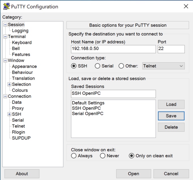Set close window on exit to Always
Screen dimensions: 193x180
(74, 156)
